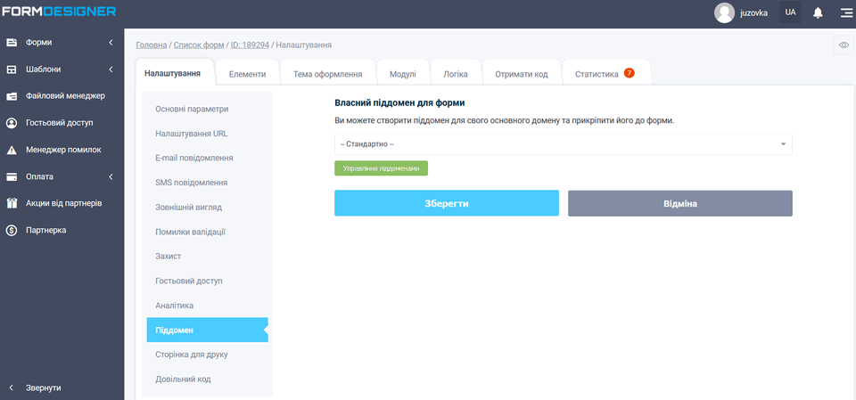Switch to the Елементи tab
This screenshot has width=856, height=400.
[247, 75]
